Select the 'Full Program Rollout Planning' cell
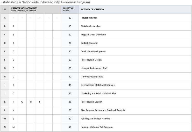The width and height of the screenshot is (192, 132). pos(135,119)
